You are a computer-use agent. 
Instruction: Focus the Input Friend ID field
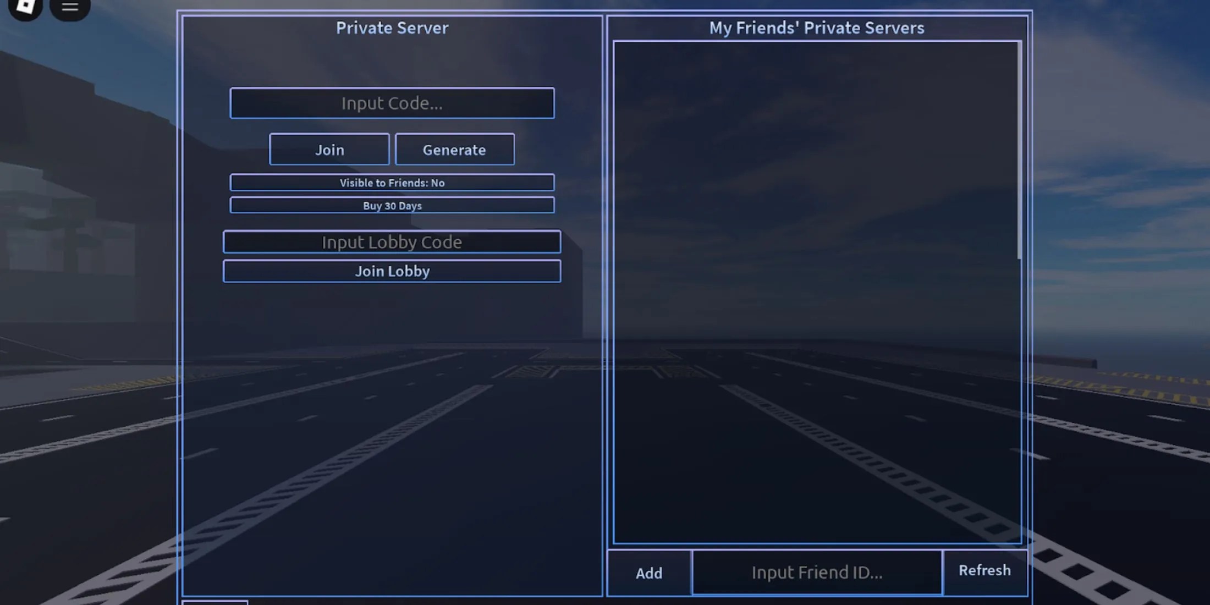[817, 573]
